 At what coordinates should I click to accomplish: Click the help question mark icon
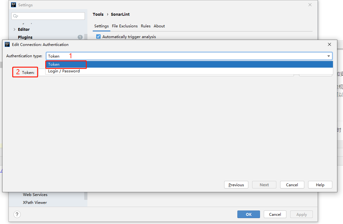coord(17,214)
